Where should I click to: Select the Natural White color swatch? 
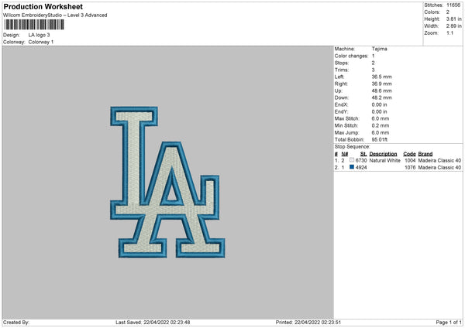(x=352, y=160)
